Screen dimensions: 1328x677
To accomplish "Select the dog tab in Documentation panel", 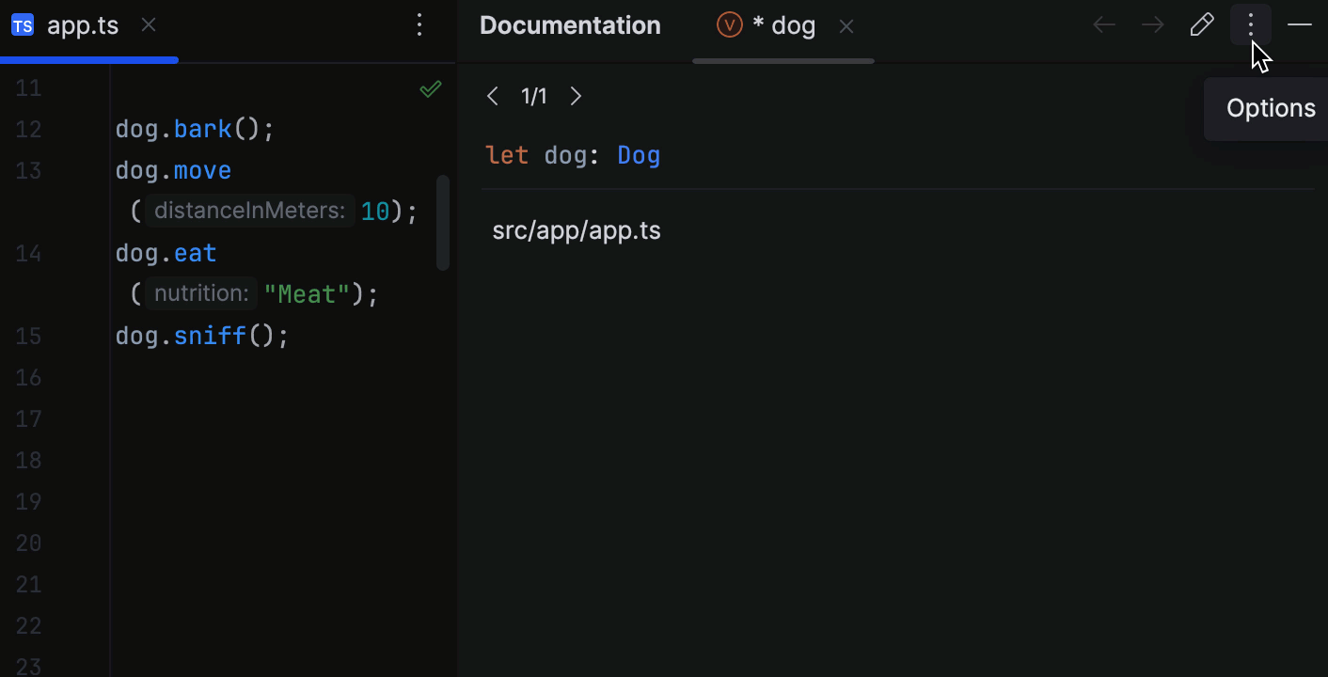I will pyautogui.click(x=788, y=25).
